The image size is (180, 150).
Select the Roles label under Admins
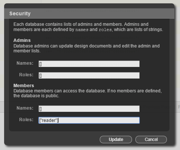[x=26, y=75]
